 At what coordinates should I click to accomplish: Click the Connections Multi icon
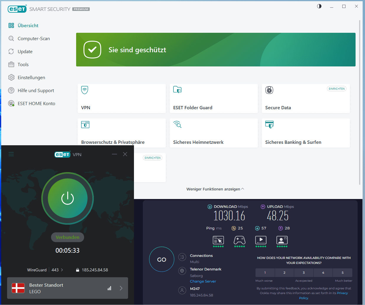click(x=182, y=257)
